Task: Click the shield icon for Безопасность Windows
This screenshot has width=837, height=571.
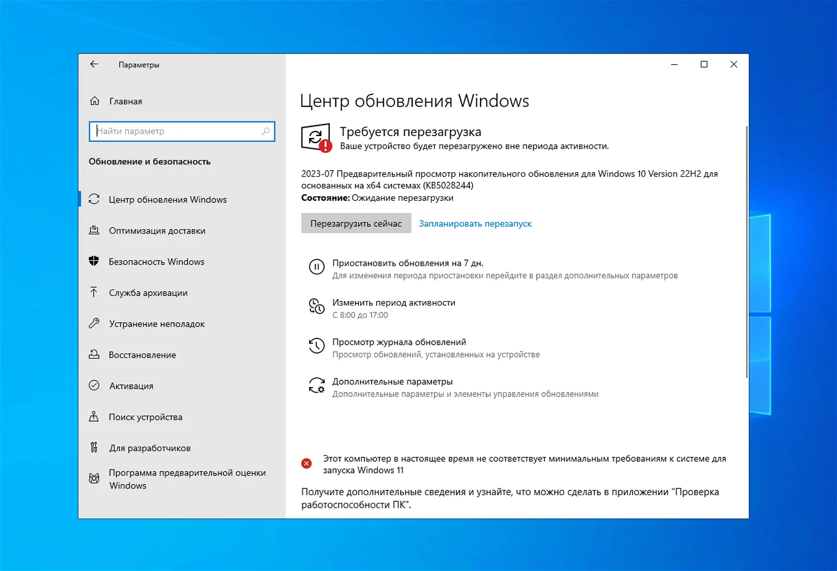Action: pyautogui.click(x=94, y=261)
